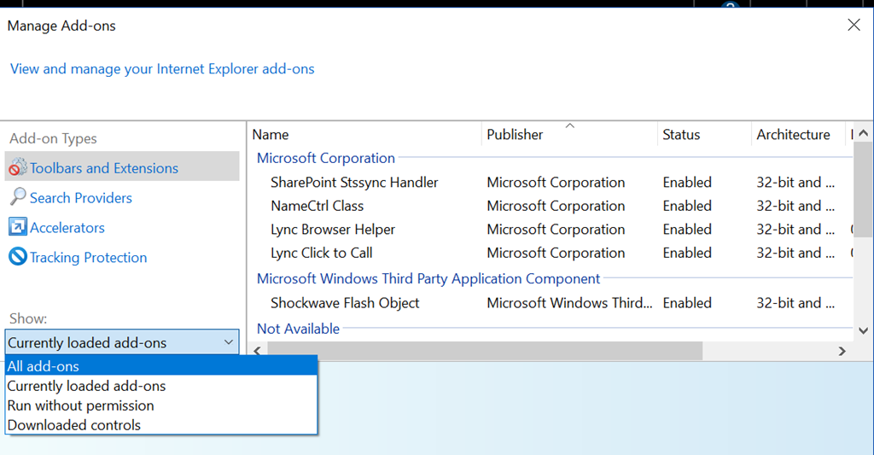
Task: Collapse the Show dropdown via its chevron
Action: tap(229, 342)
